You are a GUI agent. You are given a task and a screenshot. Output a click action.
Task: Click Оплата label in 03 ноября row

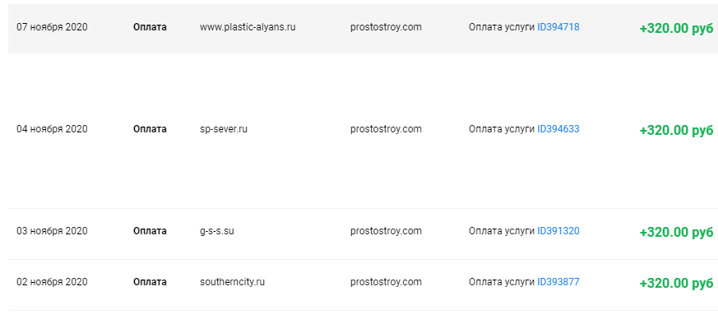(x=150, y=231)
